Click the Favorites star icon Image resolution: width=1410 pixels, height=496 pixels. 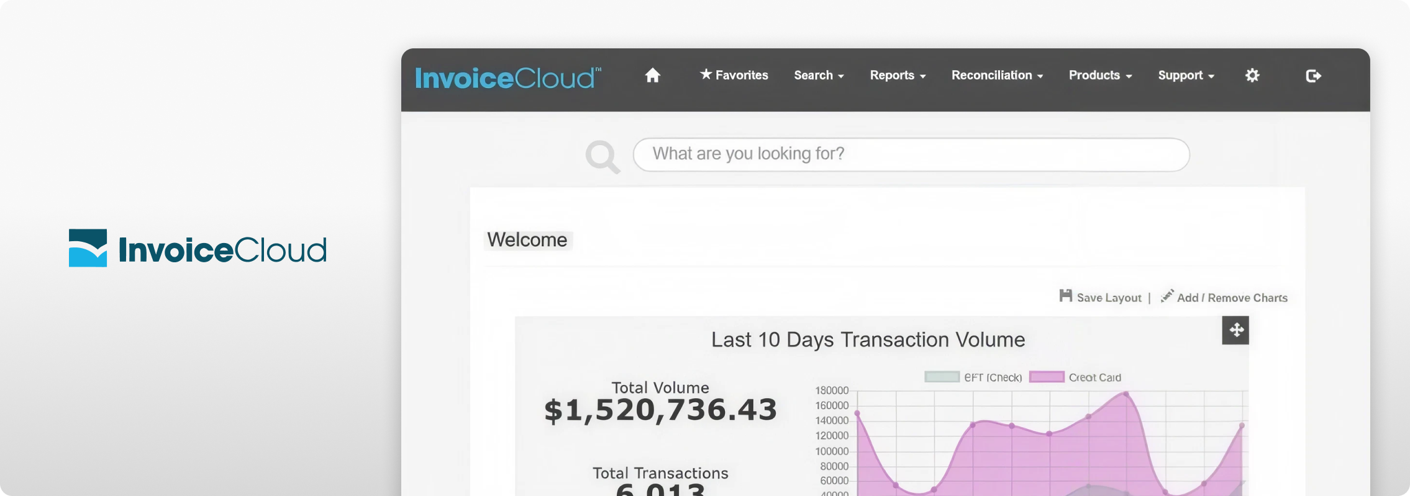tap(706, 74)
